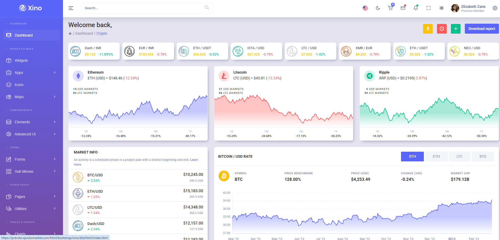This screenshot has width=500, height=240.
Task: Click the red clock icon button
Action: [x=442, y=29]
